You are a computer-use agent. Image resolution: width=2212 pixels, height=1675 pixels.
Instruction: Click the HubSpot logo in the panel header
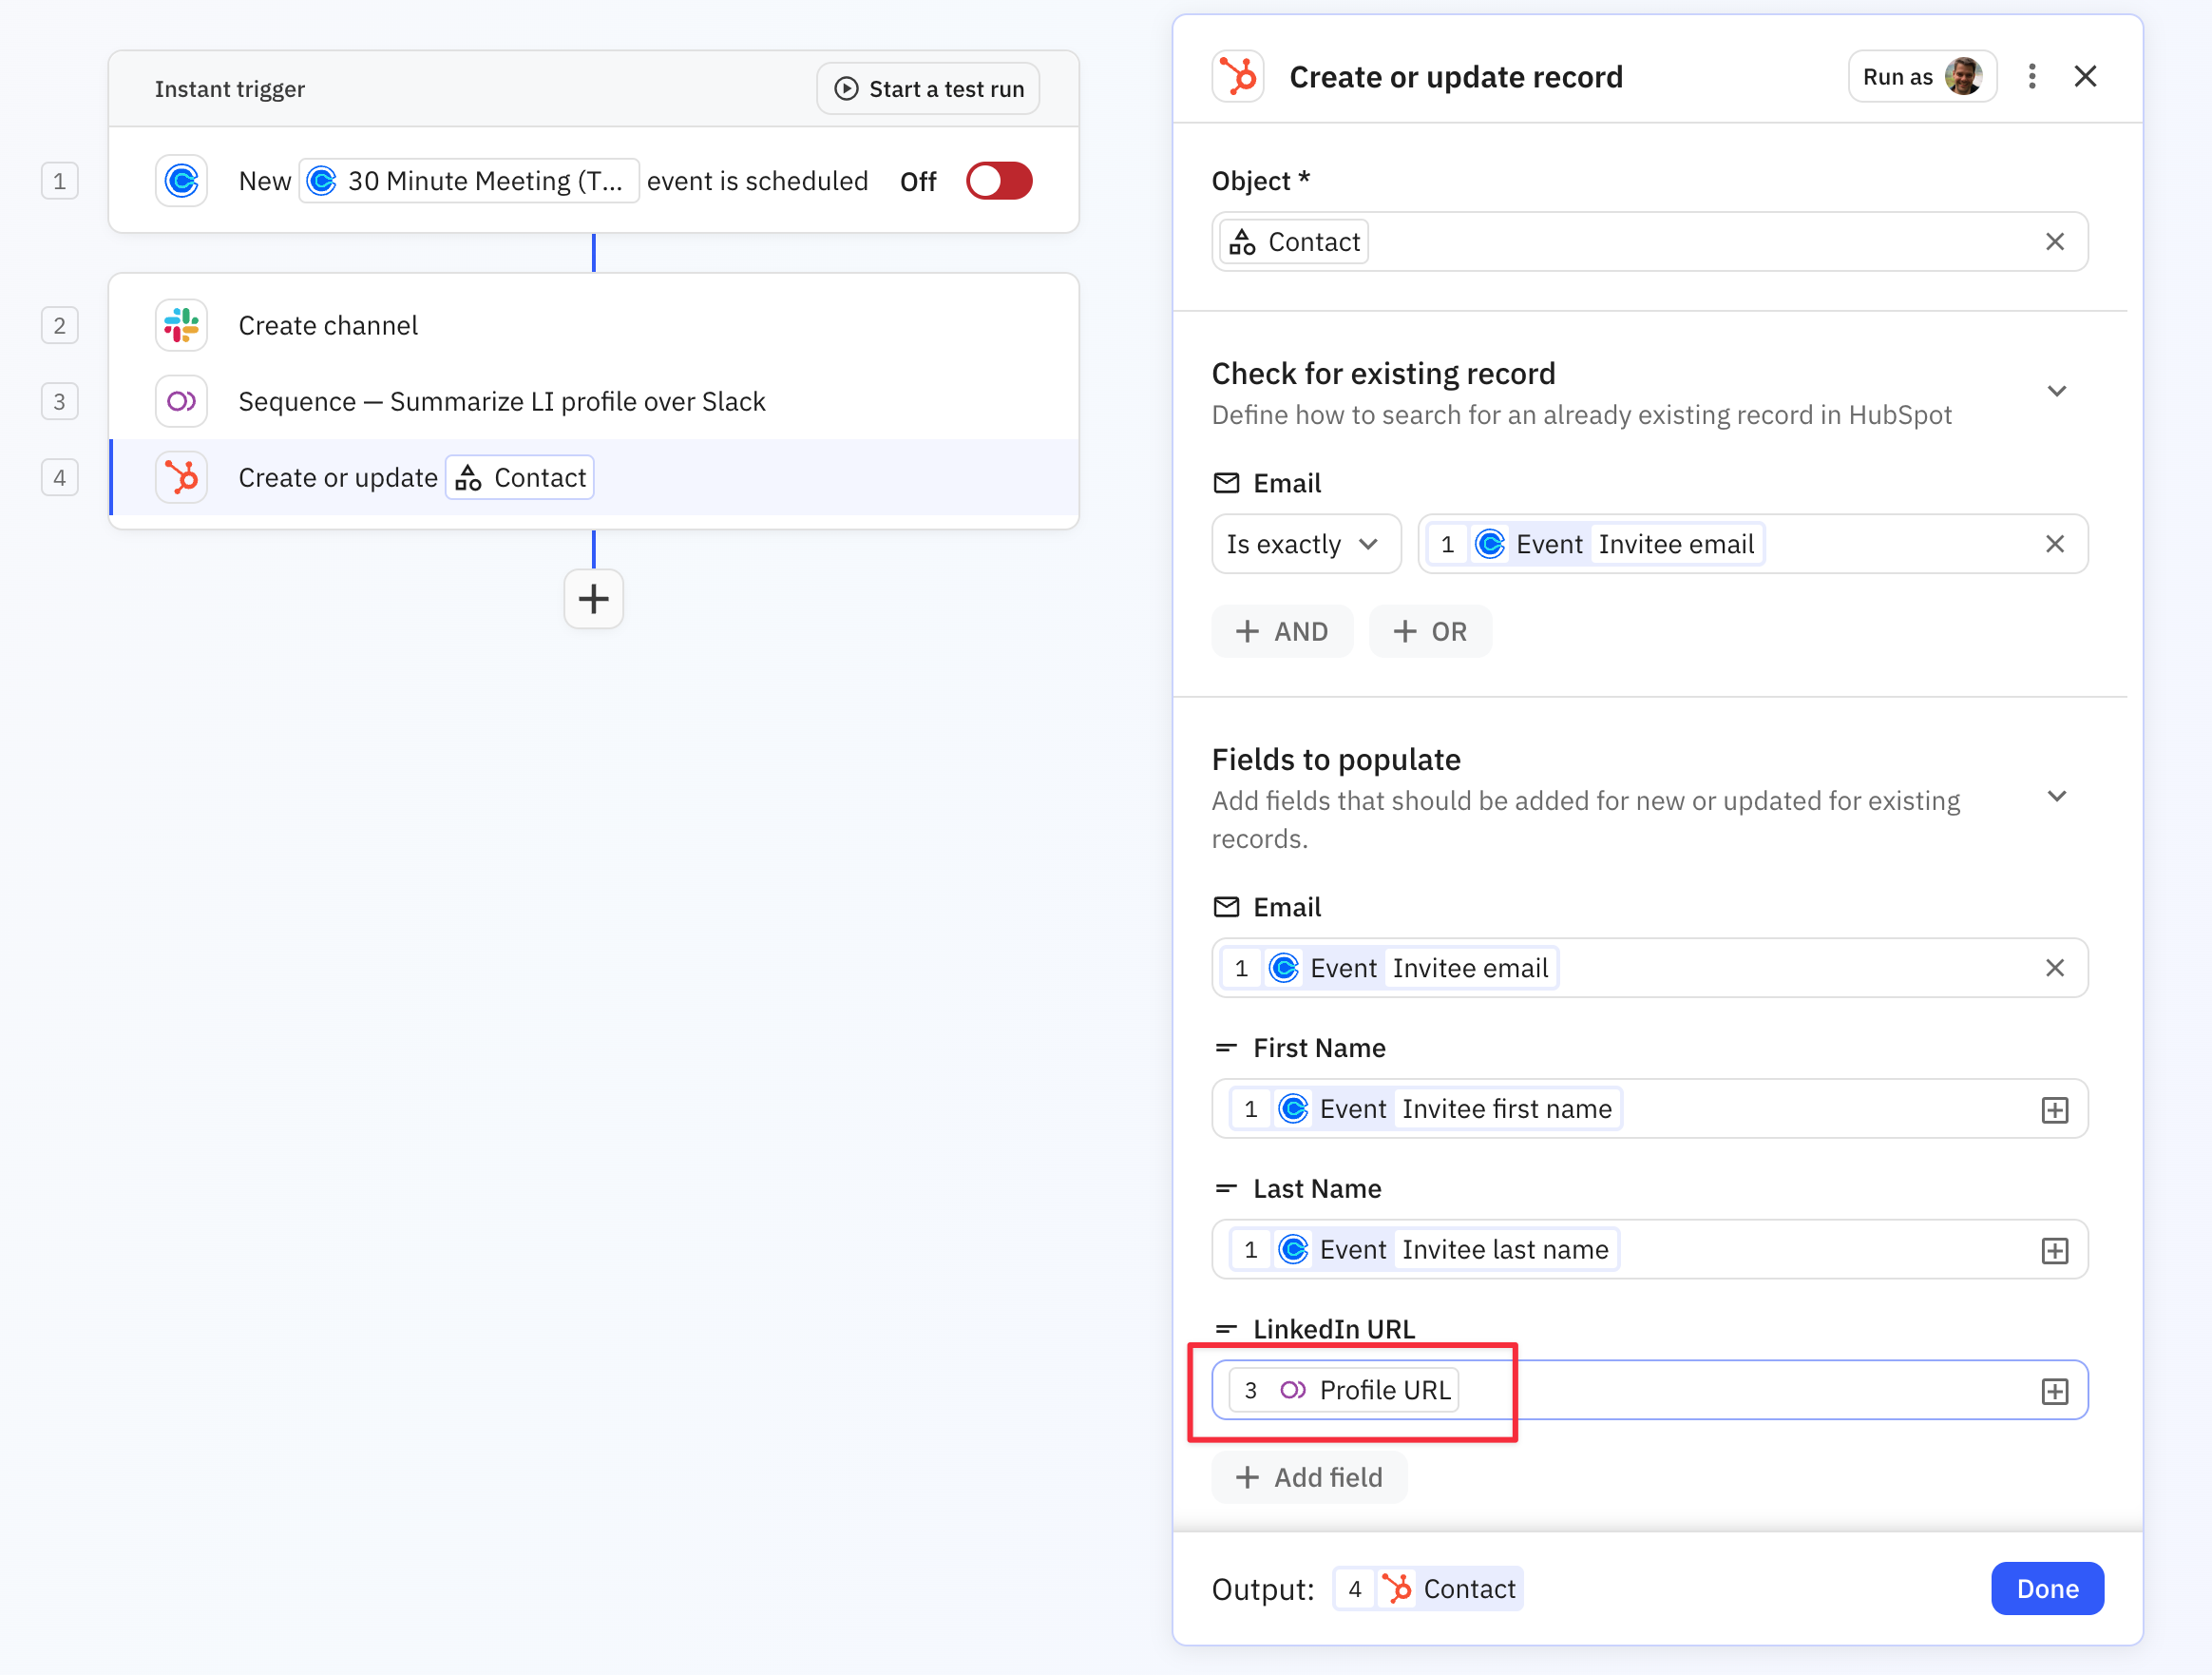(x=1239, y=75)
